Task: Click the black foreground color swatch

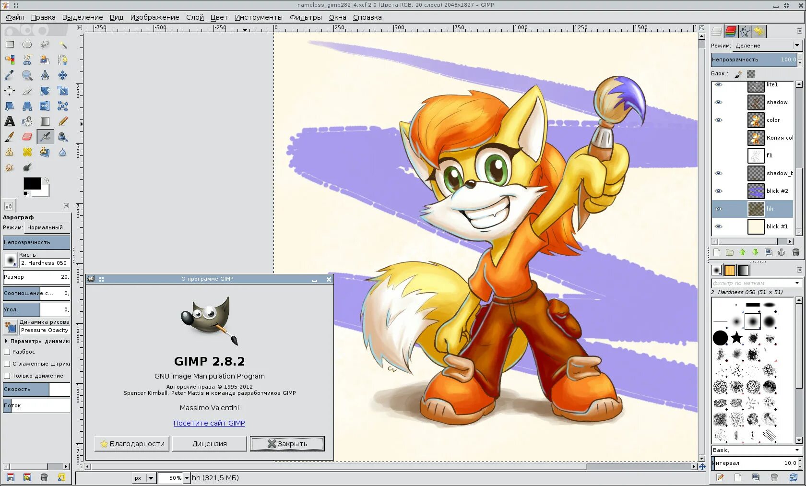Action: pyautogui.click(x=32, y=183)
